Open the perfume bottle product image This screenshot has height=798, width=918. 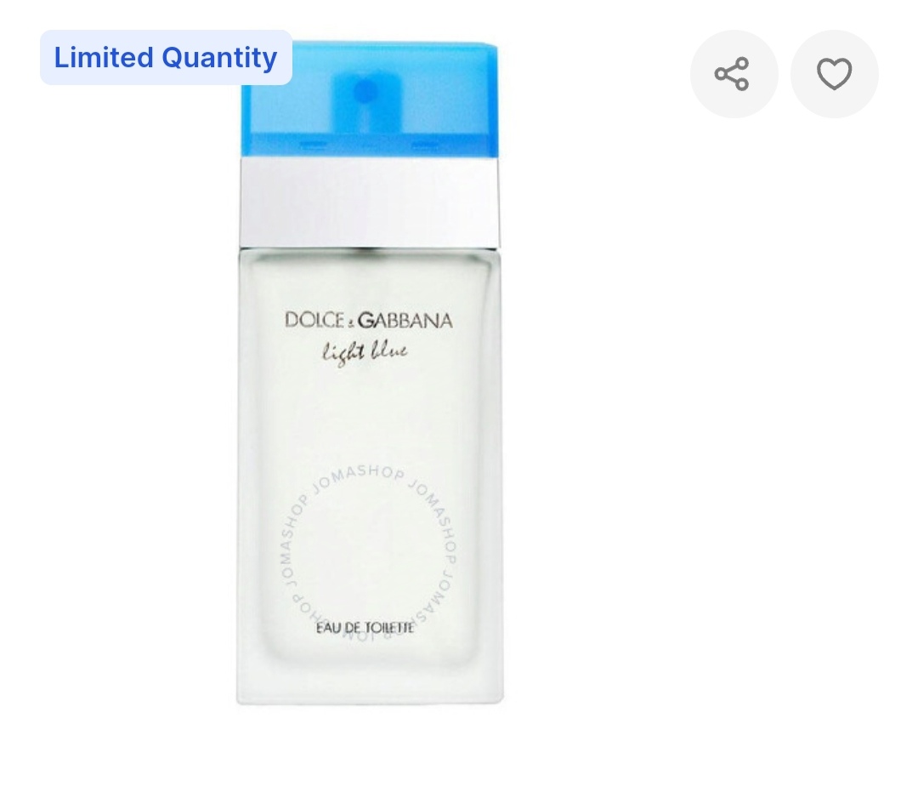coord(370,373)
